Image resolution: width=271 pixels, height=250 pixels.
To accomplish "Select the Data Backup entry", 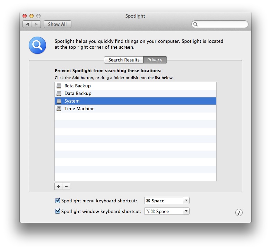I will tap(135, 93).
